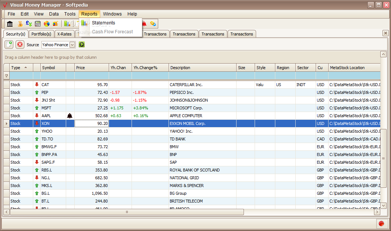Image resolution: width=391 pixels, height=231 pixels.
Task: Switch to the Security(s) tab
Action: coord(16,34)
